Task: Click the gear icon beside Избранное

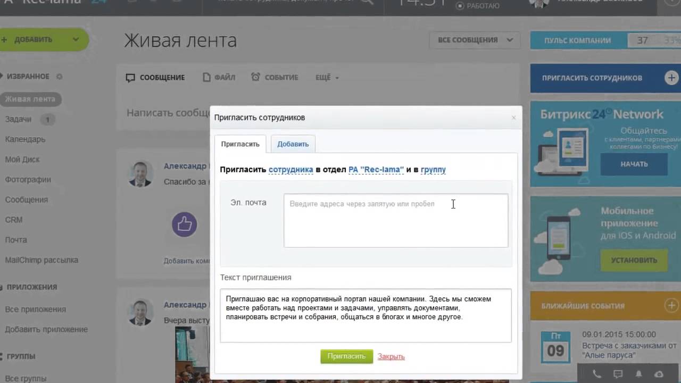Action: pos(60,77)
